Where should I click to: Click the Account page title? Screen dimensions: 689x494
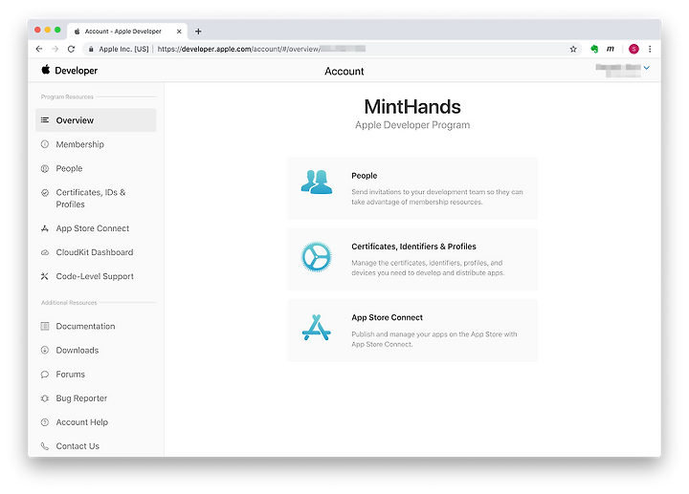click(x=344, y=71)
